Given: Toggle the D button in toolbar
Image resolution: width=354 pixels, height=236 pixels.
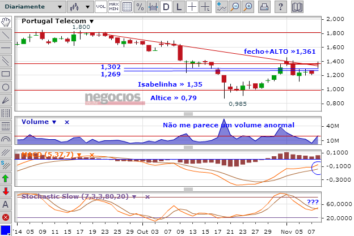Looking at the screenshot, I should [x=166, y=7].
